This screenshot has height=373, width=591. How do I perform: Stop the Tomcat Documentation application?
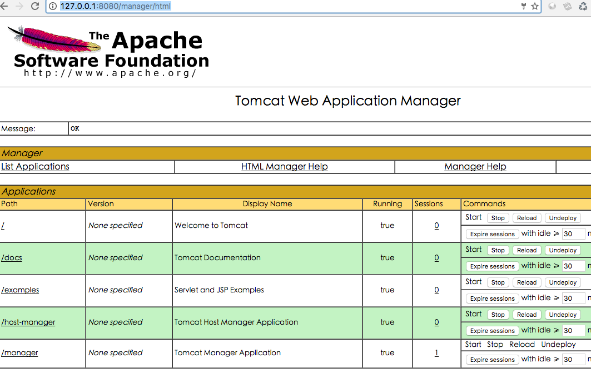point(498,250)
